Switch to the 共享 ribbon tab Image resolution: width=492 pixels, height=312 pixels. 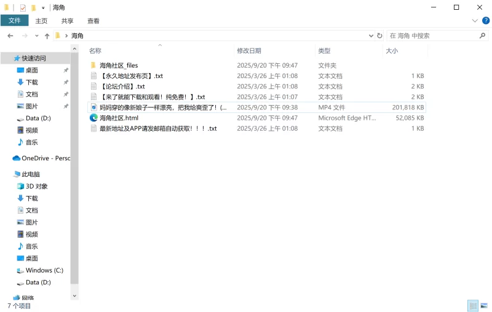coord(67,21)
